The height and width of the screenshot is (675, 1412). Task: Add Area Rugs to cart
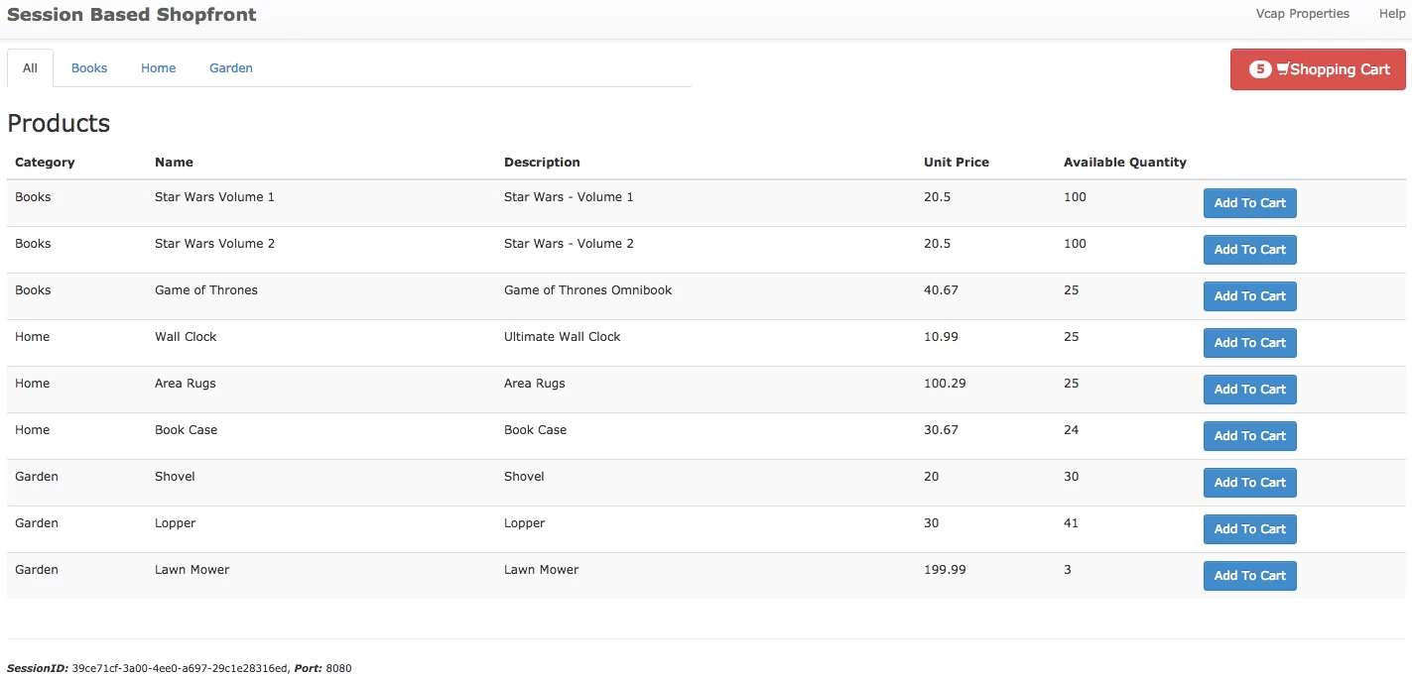[1249, 390]
